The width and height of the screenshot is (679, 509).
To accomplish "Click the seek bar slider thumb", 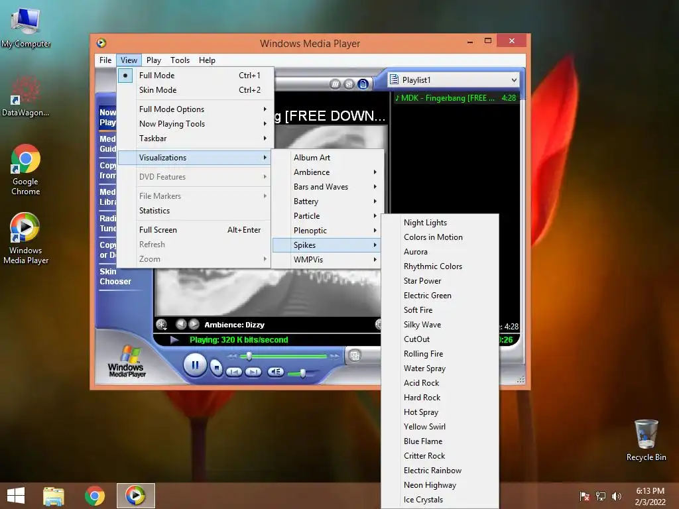I will click(249, 356).
